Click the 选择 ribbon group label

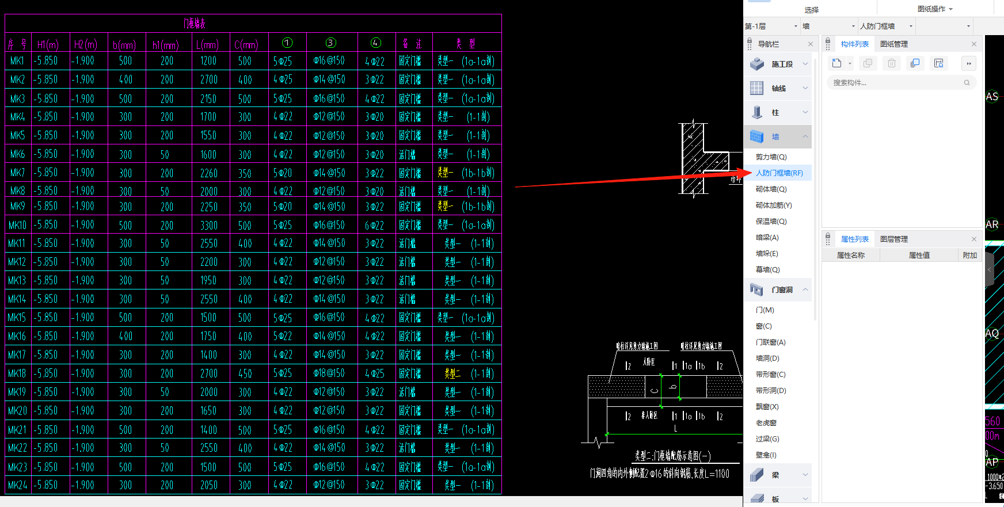[812, 10]
